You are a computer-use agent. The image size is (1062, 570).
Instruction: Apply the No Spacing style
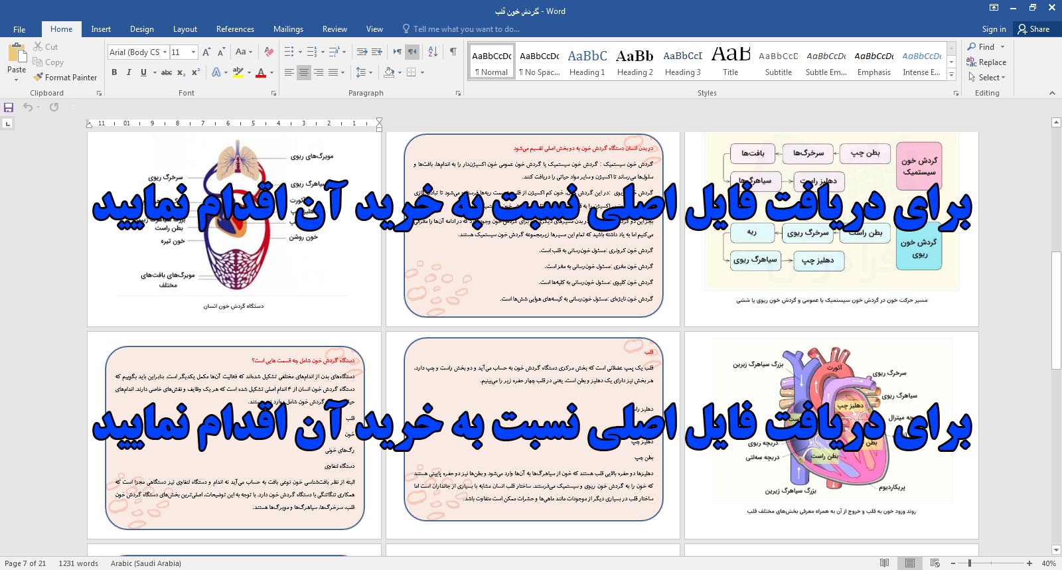[539, 62]
